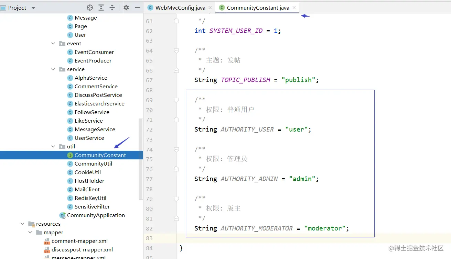This screenshot has width=451, height=259.
Task: Open discusspost-mapper.xml file
Action: [82, 250]
